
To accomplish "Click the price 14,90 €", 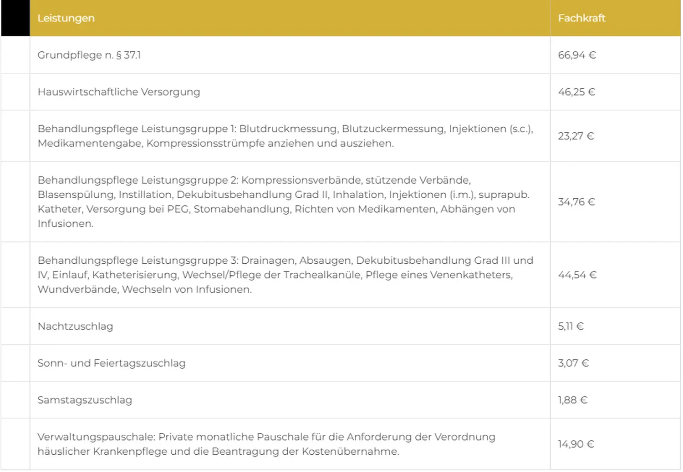I will (x=576, y=444).
